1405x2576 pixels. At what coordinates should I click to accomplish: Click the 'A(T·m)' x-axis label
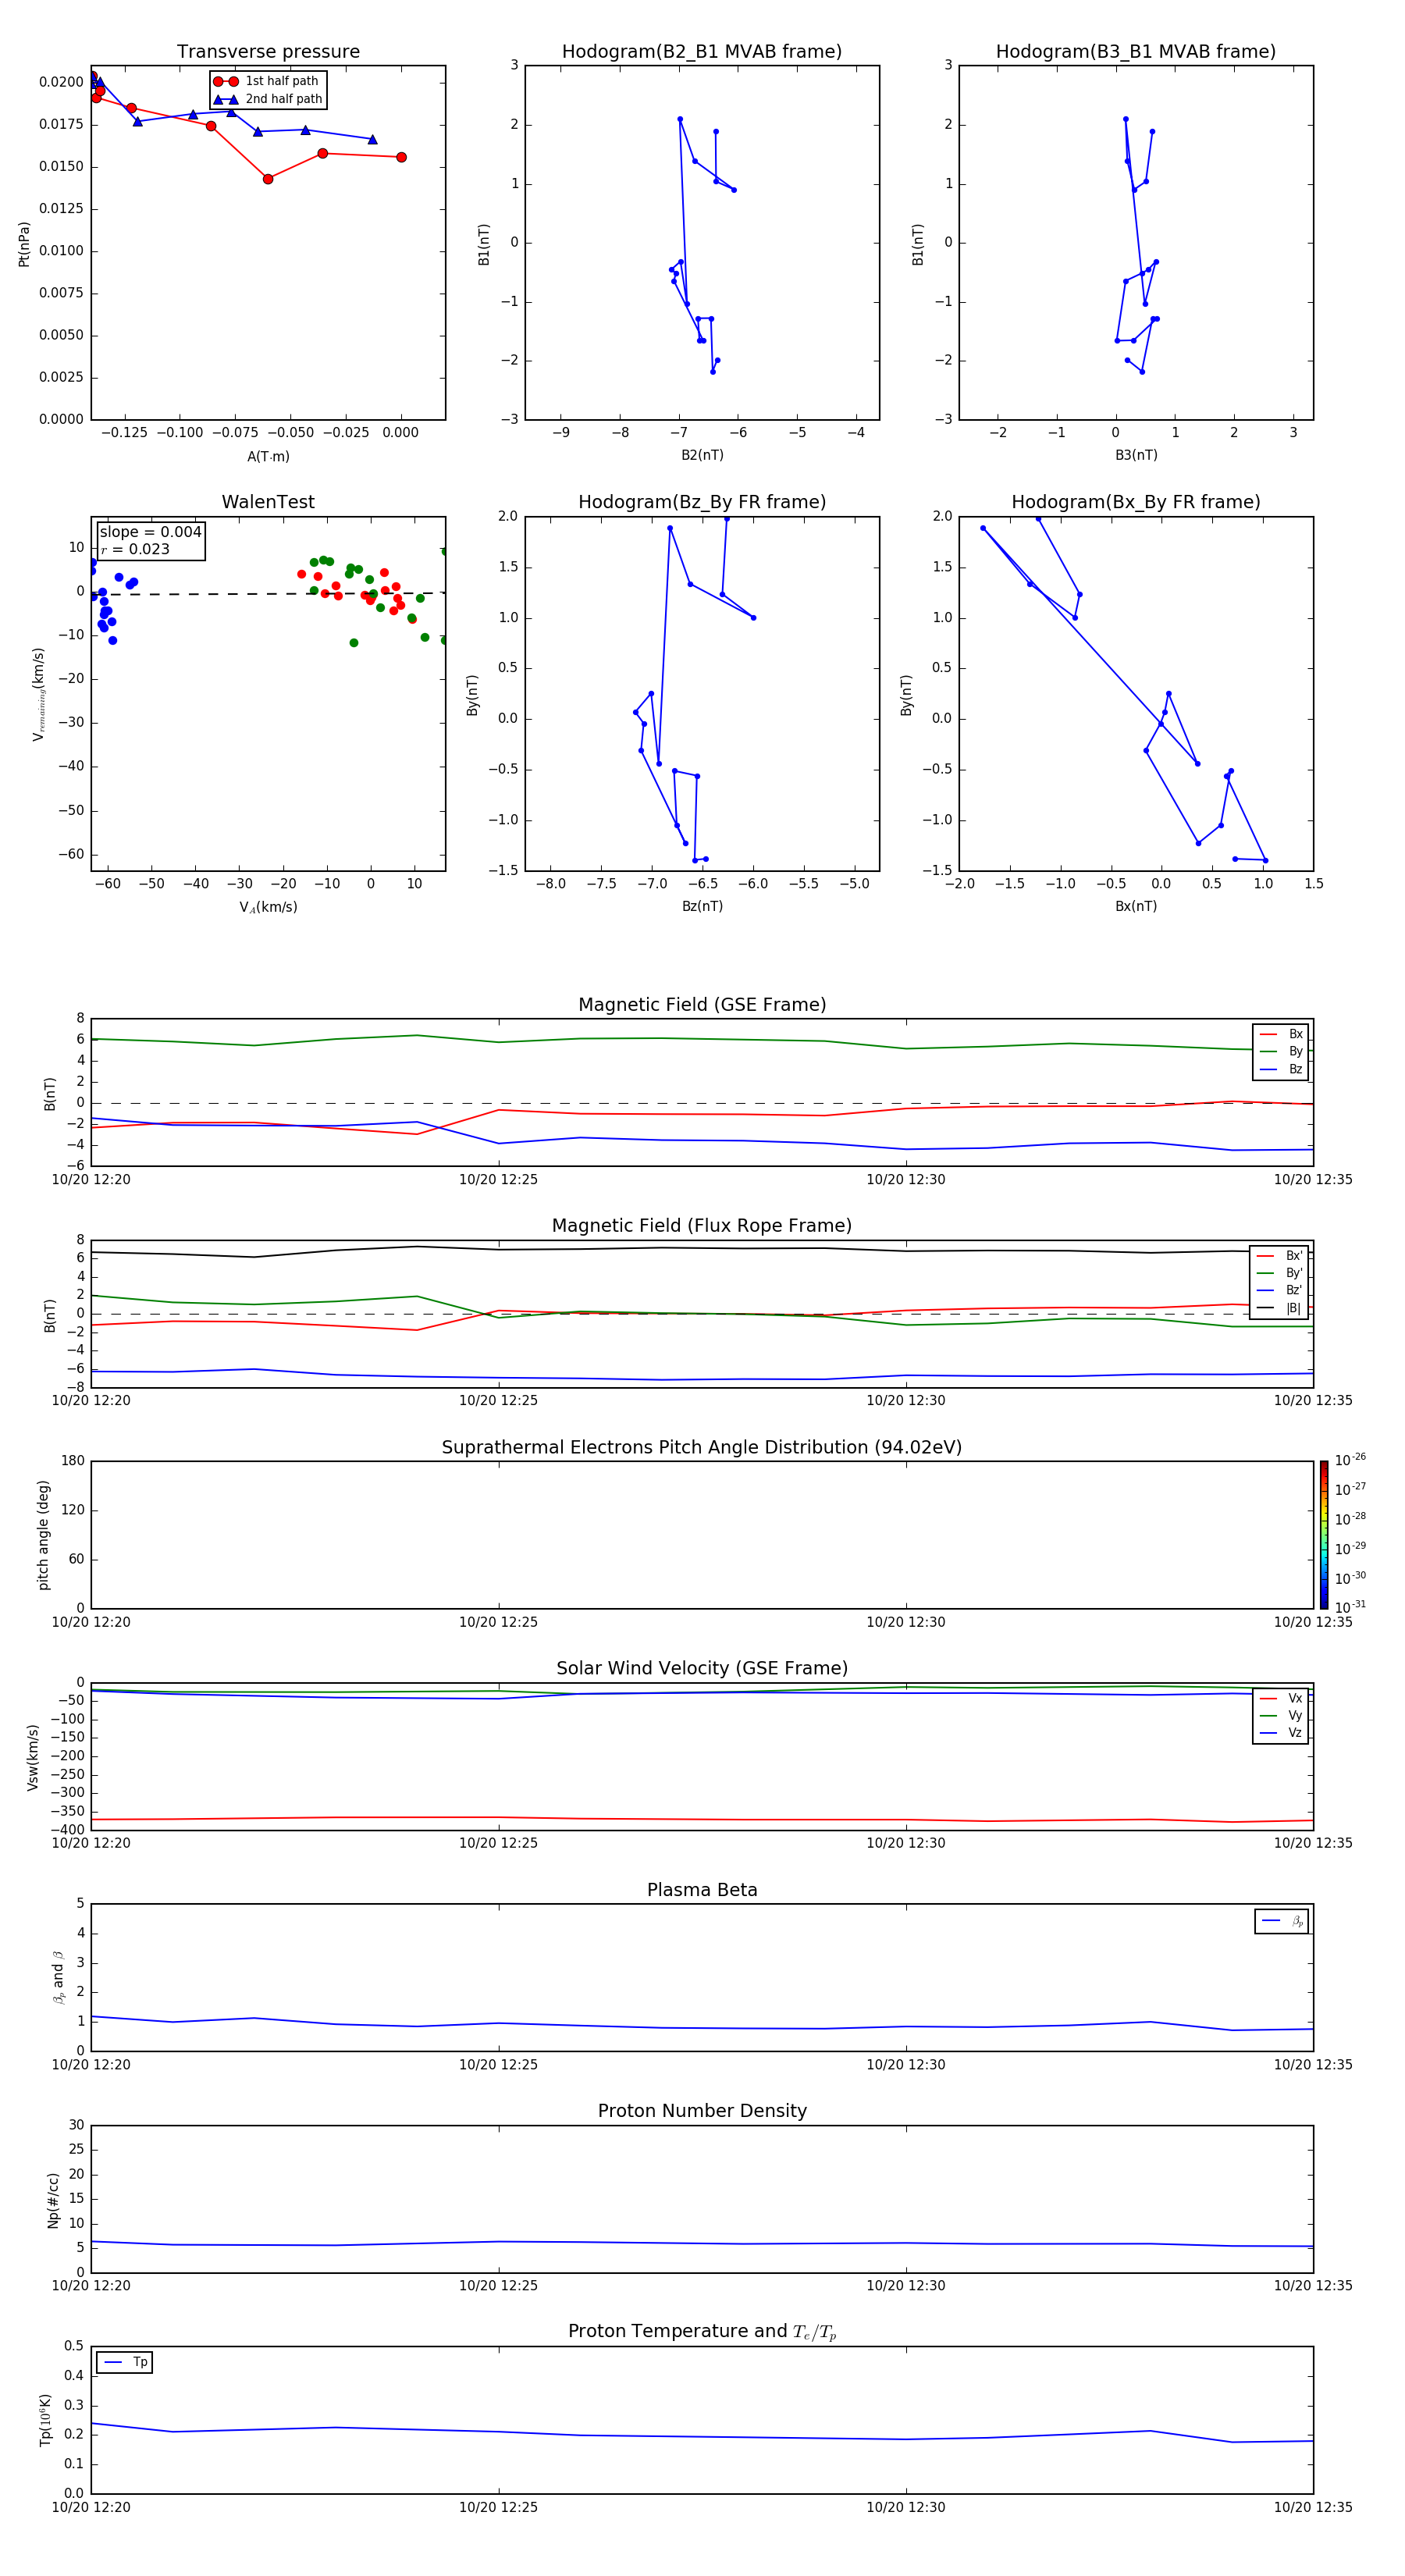(268, 456)
